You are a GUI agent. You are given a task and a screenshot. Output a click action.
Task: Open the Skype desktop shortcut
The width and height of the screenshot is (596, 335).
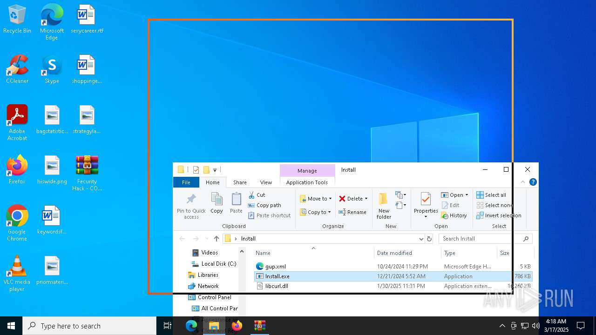[52, 70]
